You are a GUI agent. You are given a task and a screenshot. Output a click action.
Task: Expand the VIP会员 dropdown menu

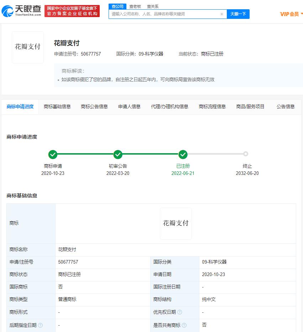point(301,14)
